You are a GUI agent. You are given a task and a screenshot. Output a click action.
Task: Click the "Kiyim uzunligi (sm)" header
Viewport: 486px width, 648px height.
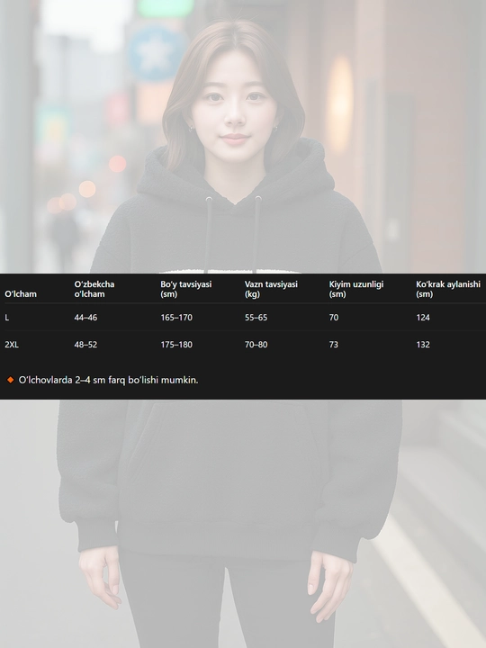tap(356, 289)
